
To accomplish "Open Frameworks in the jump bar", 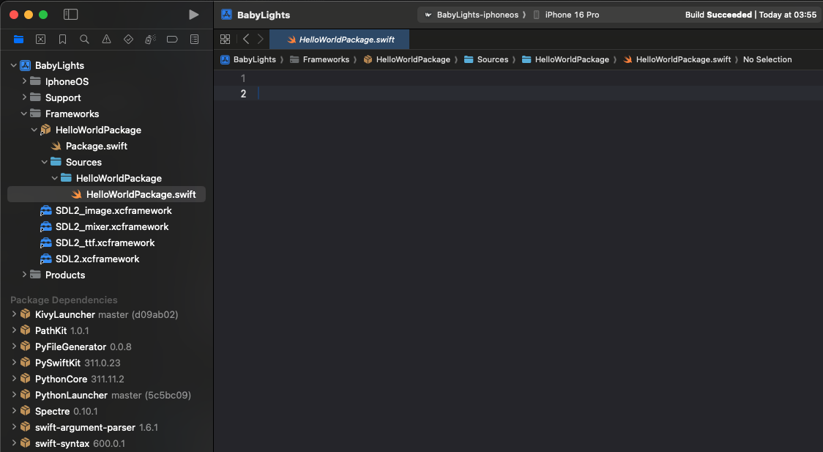I will pos(320,59).
